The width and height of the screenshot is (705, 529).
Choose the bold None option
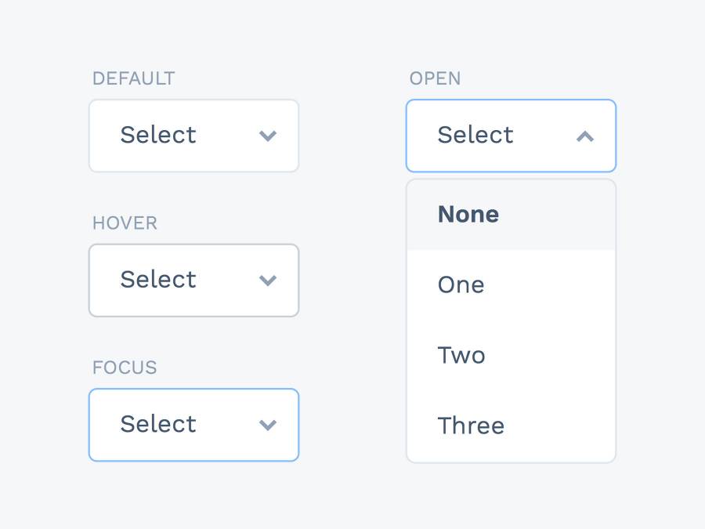click(468, 215)
